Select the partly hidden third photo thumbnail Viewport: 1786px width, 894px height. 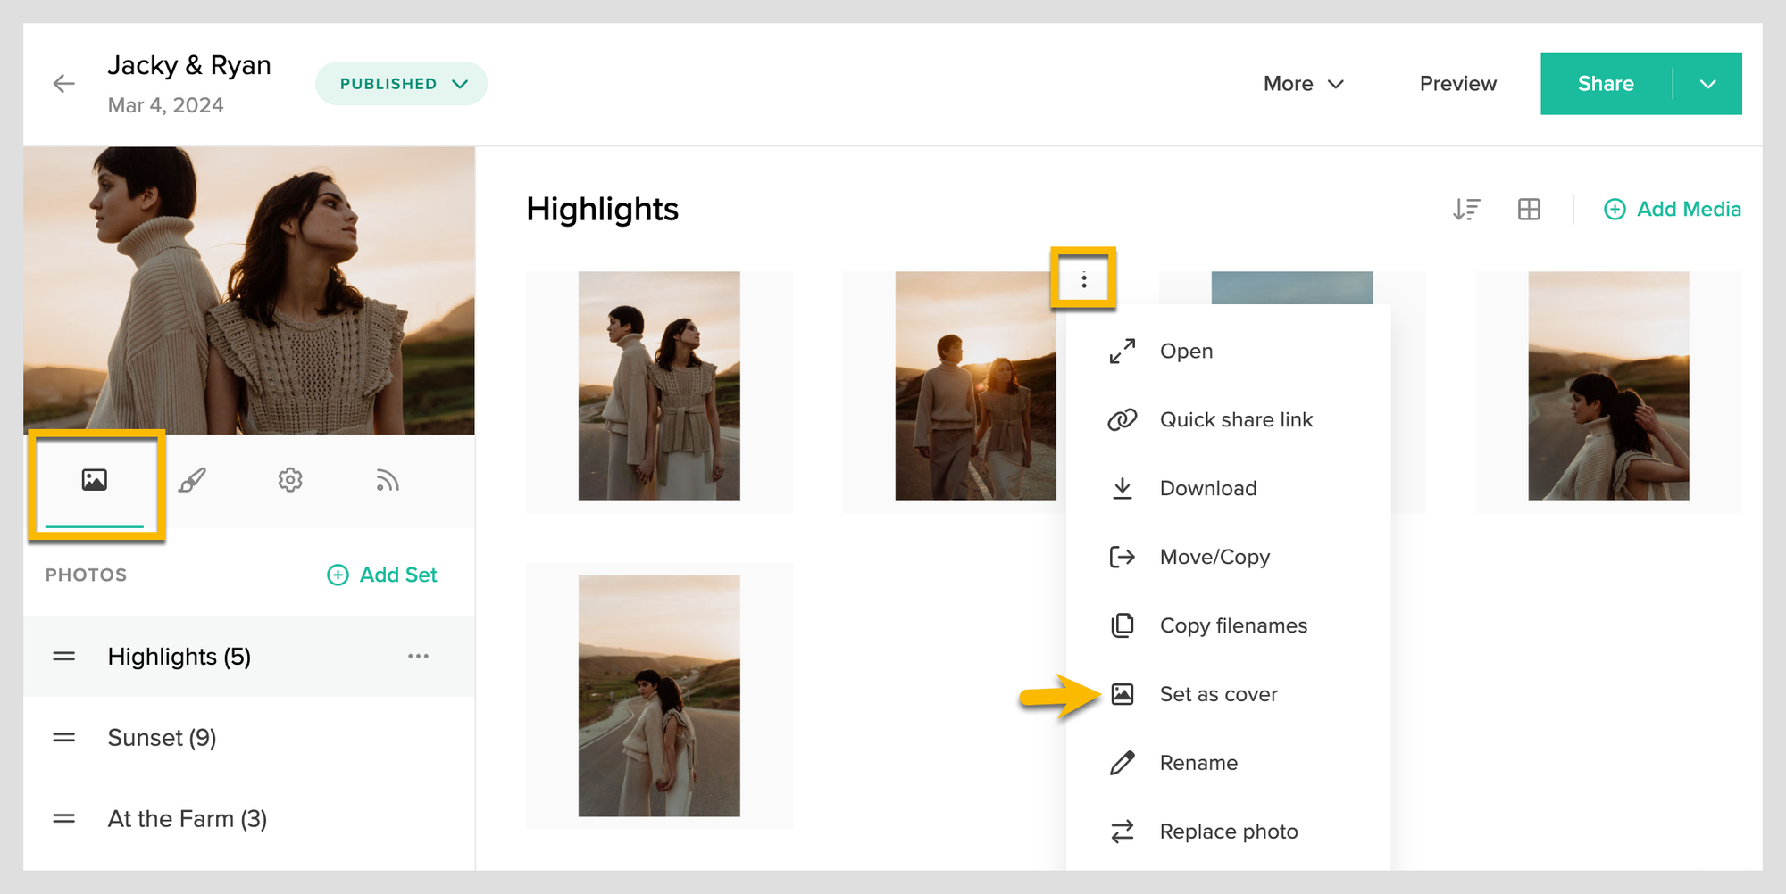point(1291,287)
